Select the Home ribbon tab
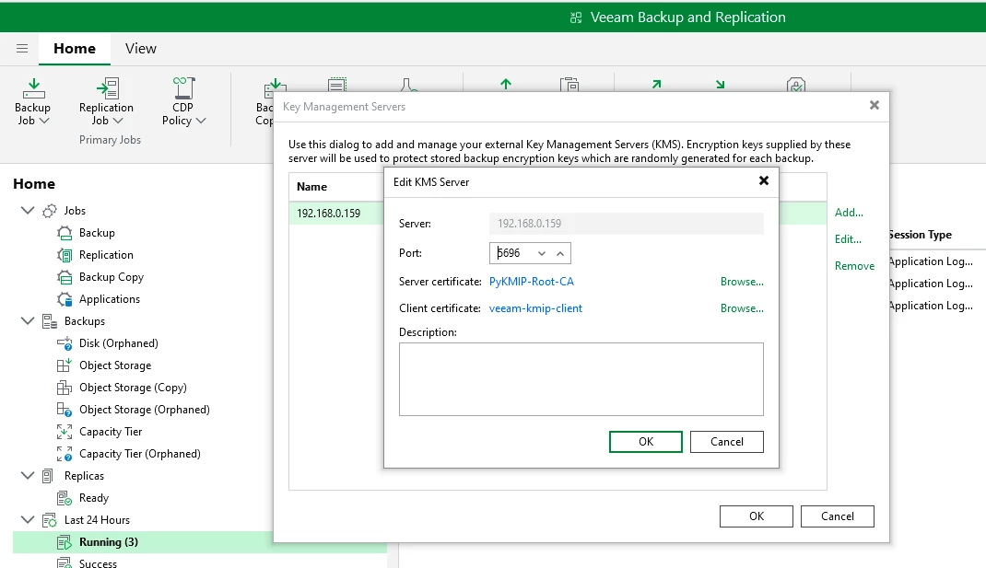 (75, 49)
